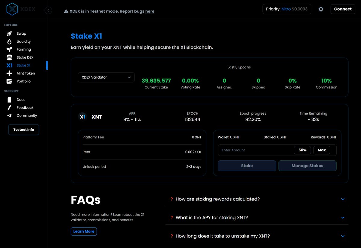Click the question mark by APY FAQ
The height and width of the screenshot is (248, 361).
point(172,218)
